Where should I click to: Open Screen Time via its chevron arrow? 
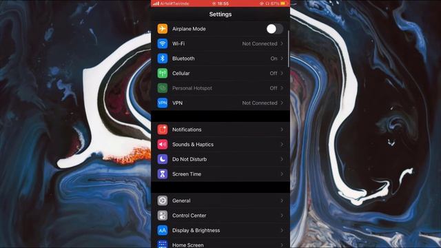coord(282,174)
